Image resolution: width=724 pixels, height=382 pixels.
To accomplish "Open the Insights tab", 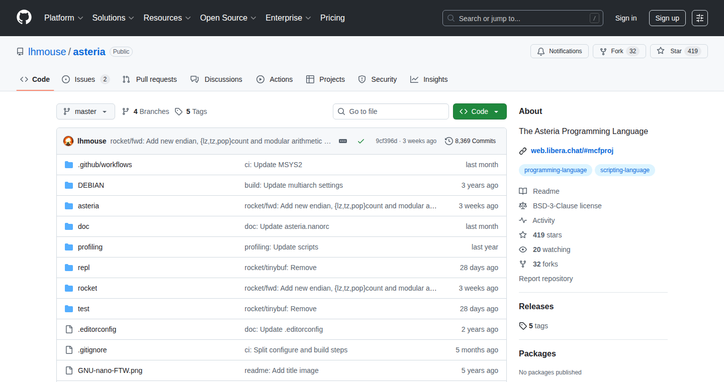I will tap(429, 79).
